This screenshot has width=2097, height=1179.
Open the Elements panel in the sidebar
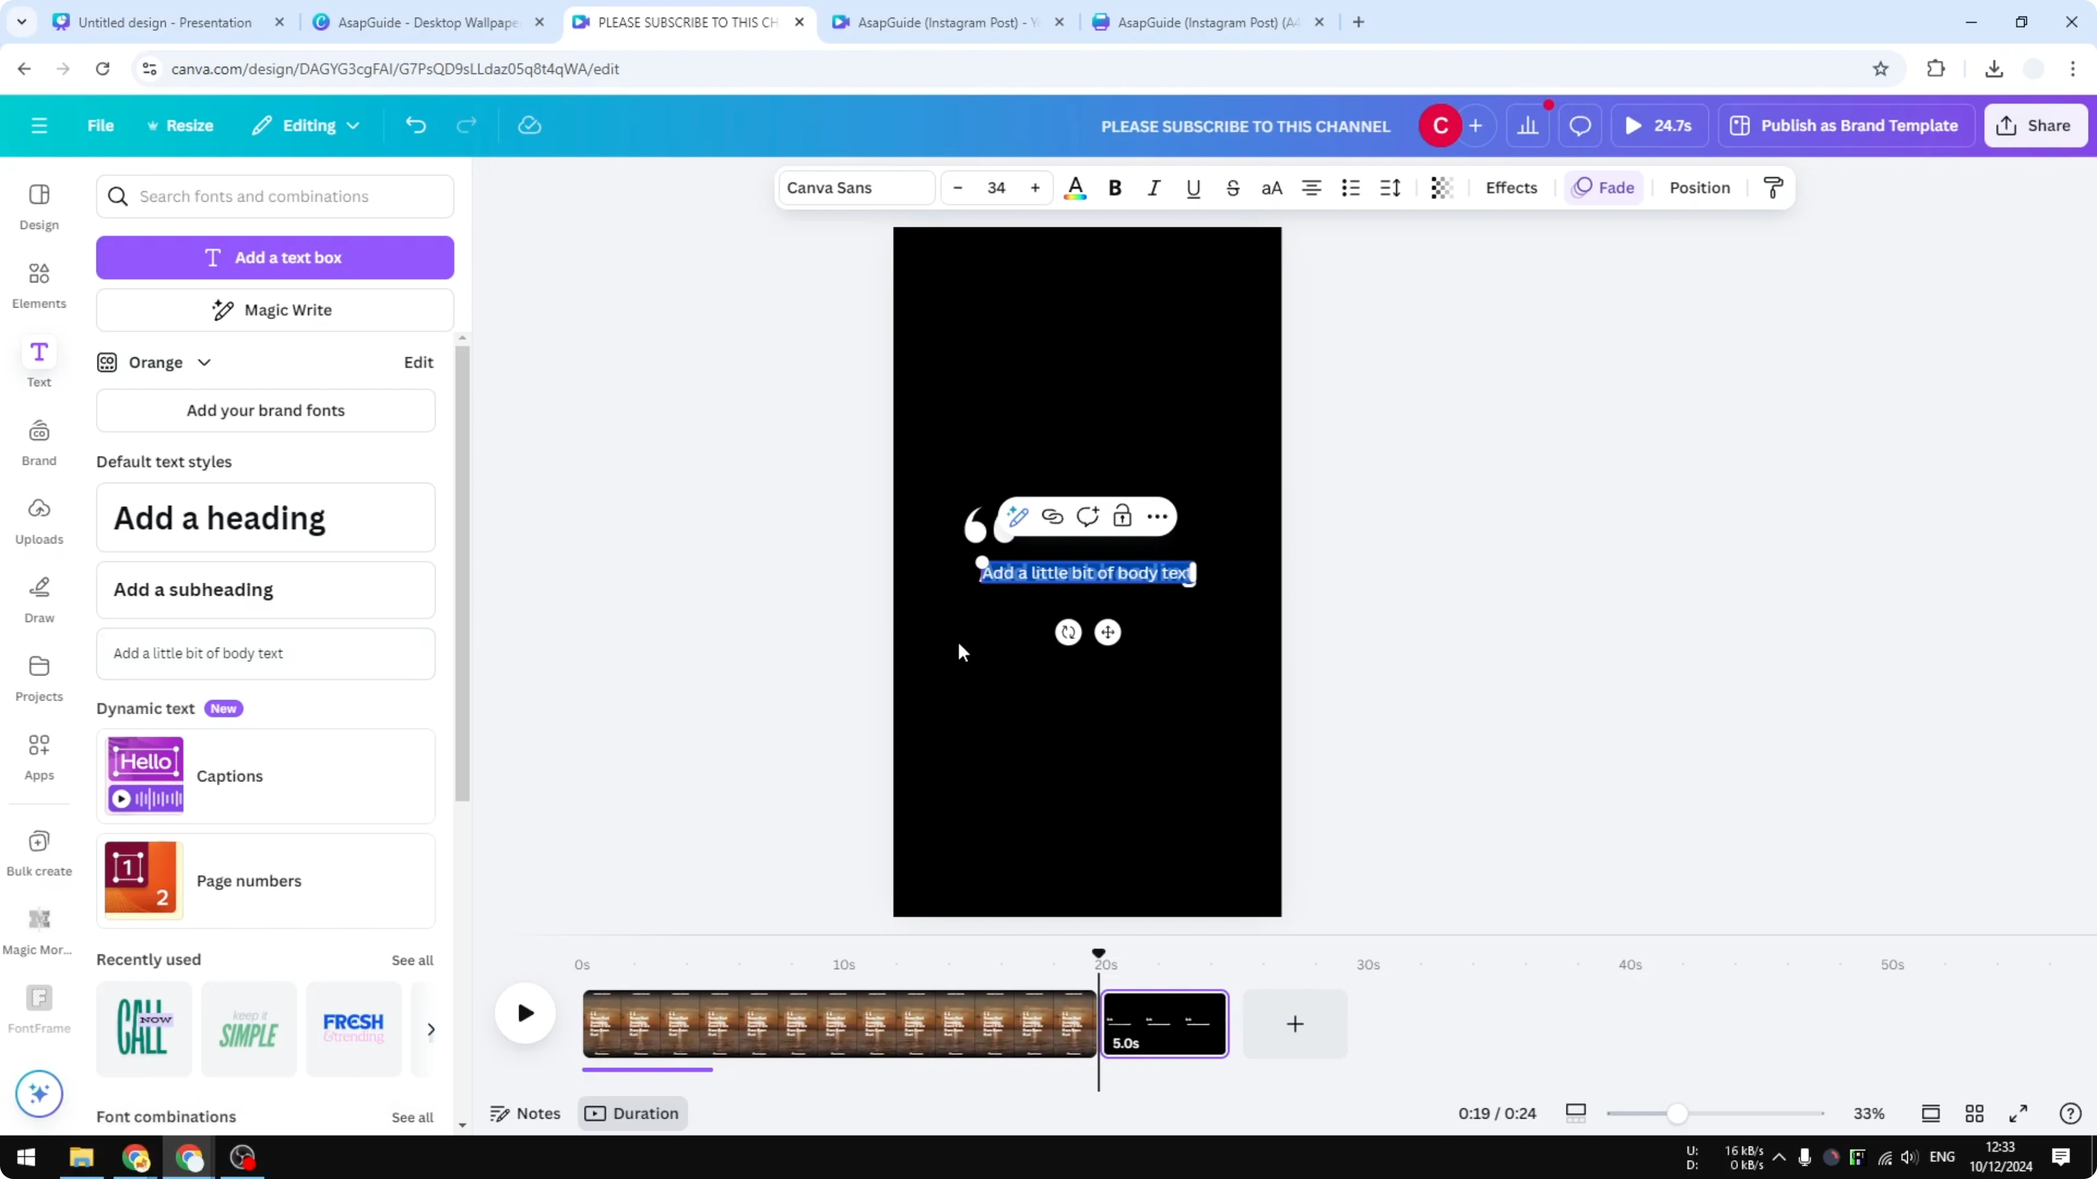tap(38, 283)
